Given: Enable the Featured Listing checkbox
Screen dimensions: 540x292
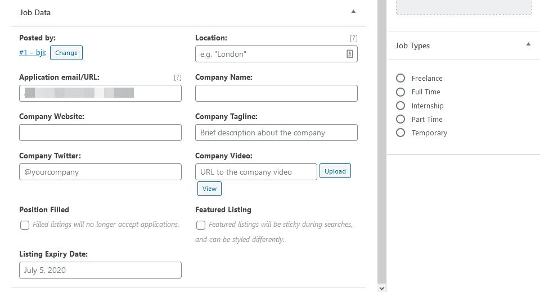Looking at the screenshot, I should click(200, 225).
